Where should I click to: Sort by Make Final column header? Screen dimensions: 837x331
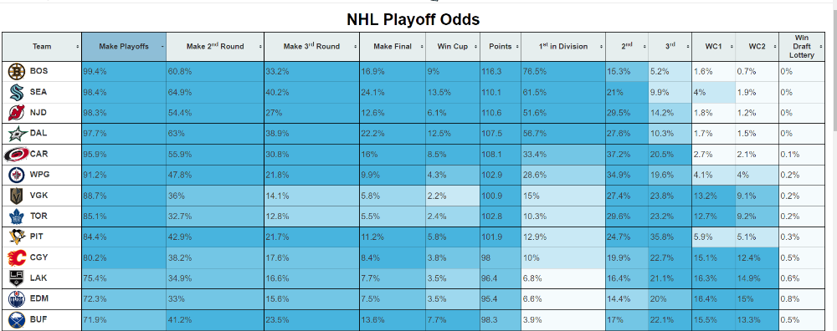[393, 46]
